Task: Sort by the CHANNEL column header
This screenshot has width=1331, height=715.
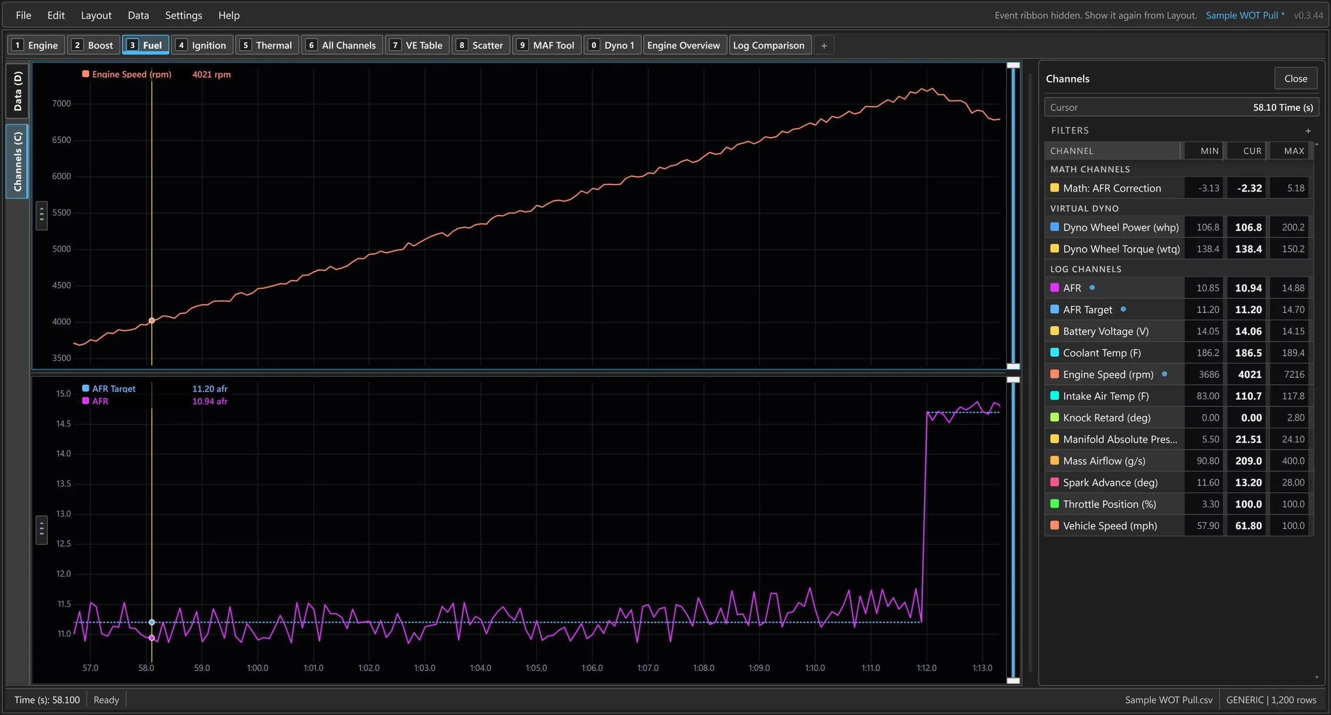Action: coord(1112,151)
